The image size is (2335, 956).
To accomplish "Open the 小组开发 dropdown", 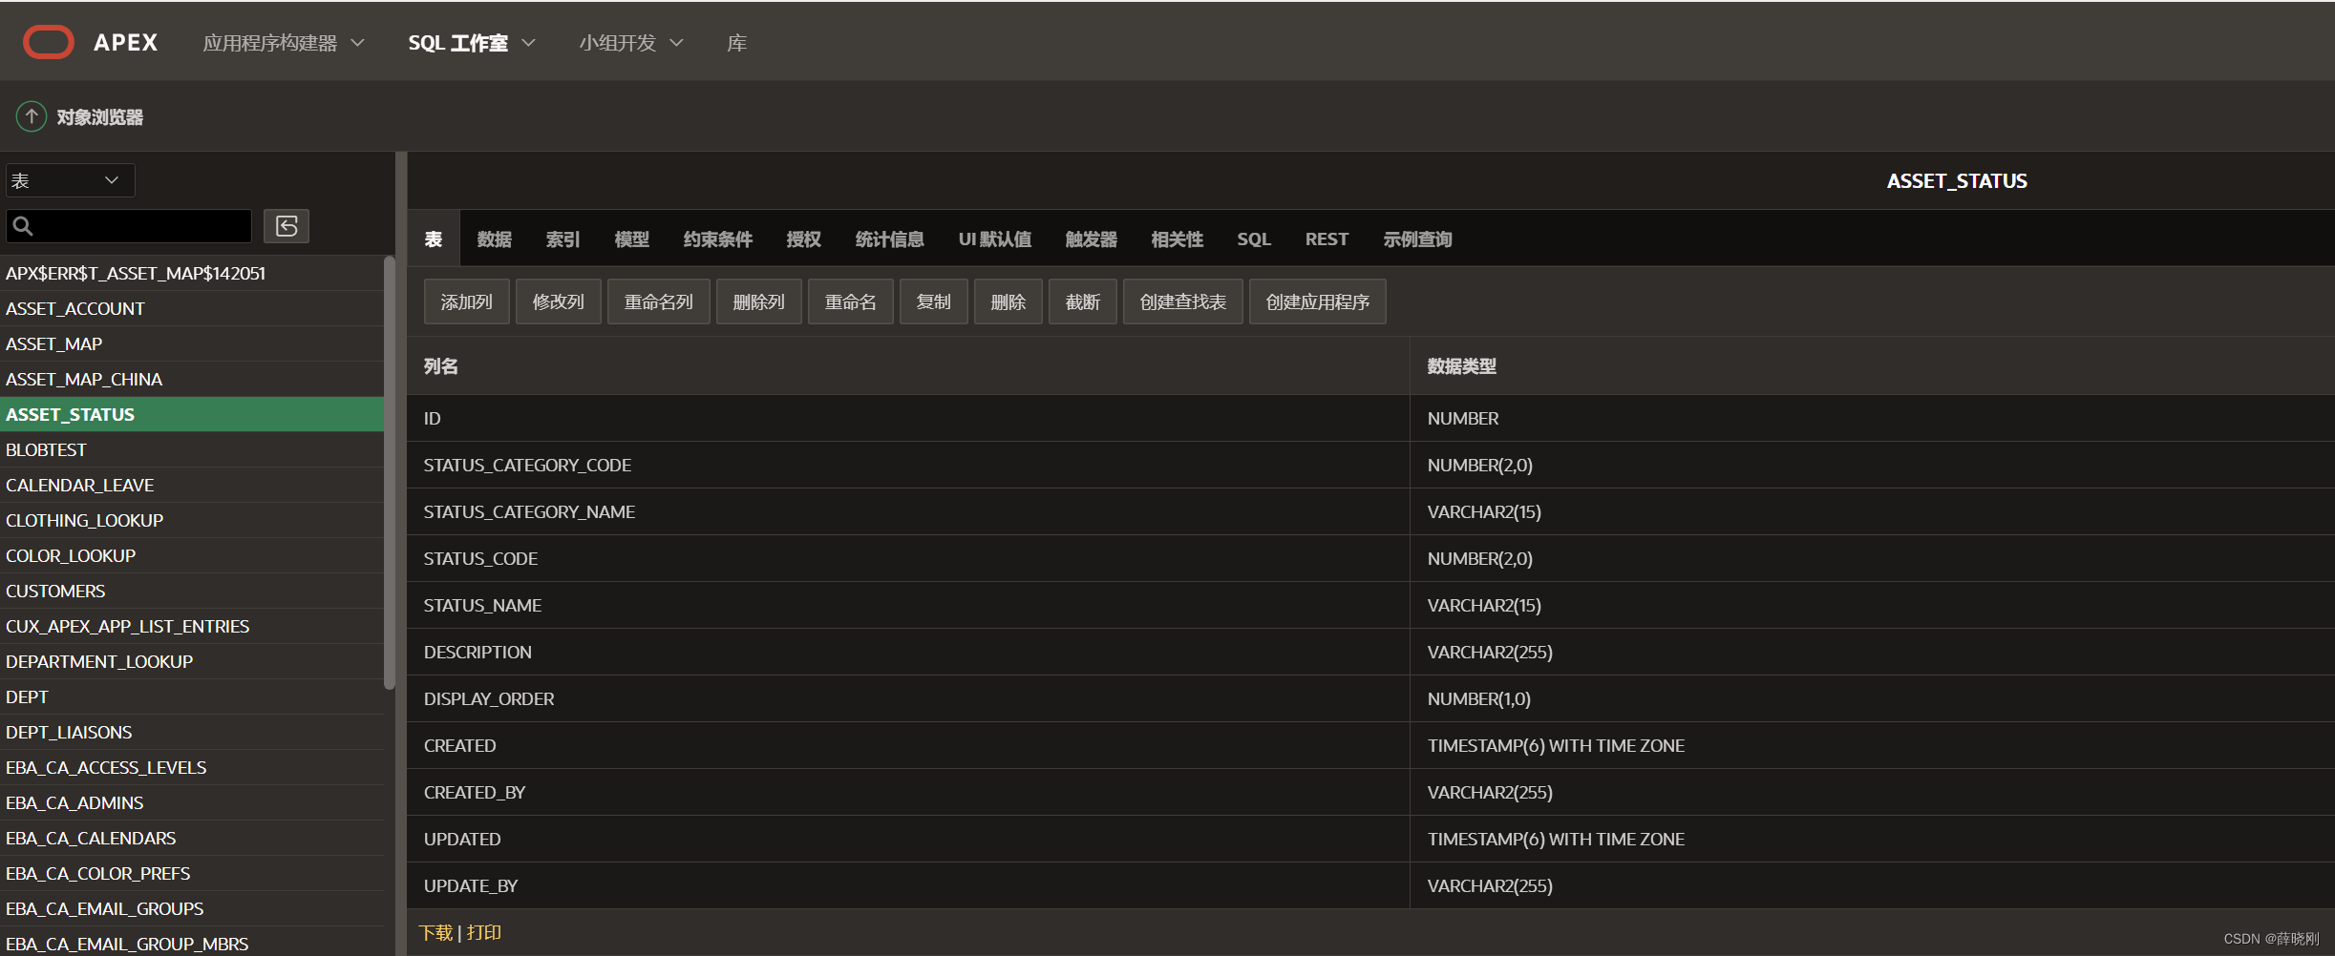I will point(629,43).
